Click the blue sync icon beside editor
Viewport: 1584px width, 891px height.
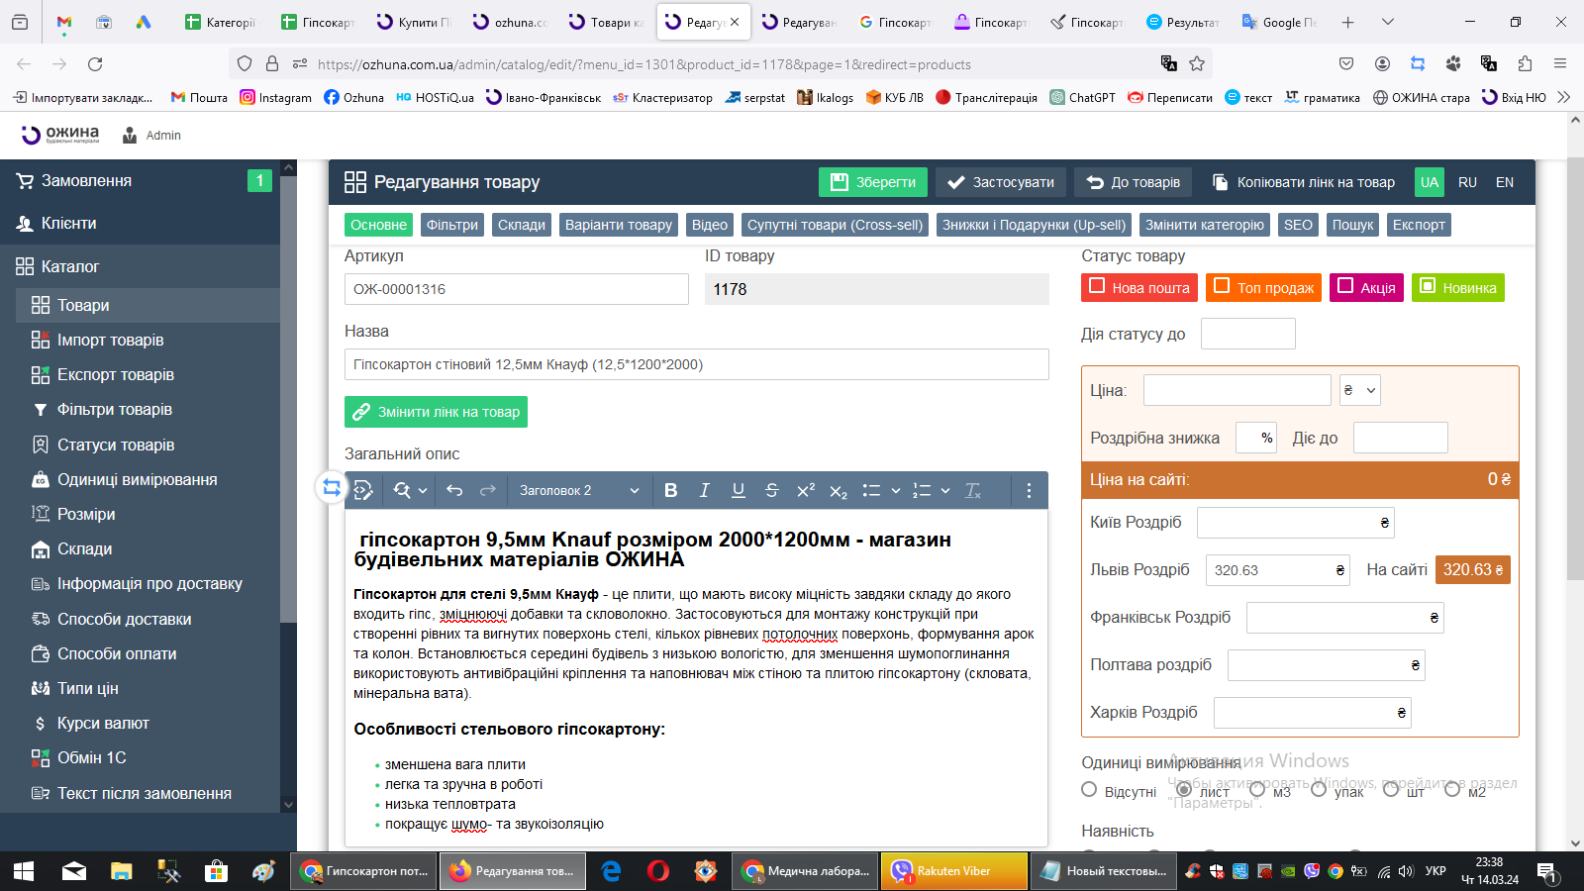[x=332, y=487]
